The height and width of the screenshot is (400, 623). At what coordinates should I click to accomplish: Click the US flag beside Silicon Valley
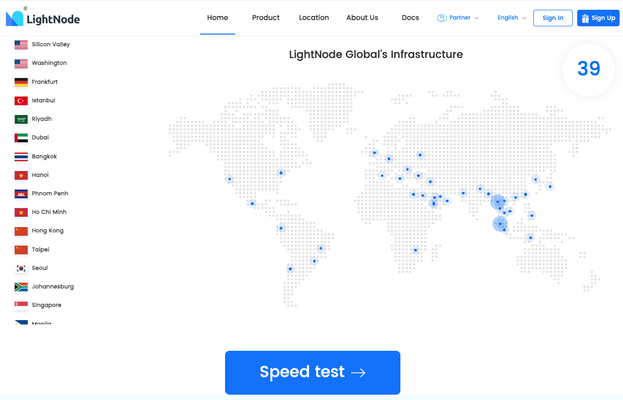[x=20, y=44]
